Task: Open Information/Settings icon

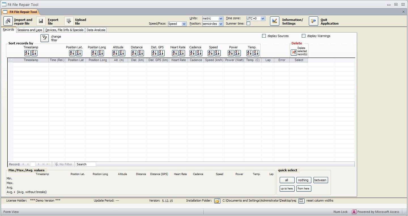Action: tap(275, 21)
